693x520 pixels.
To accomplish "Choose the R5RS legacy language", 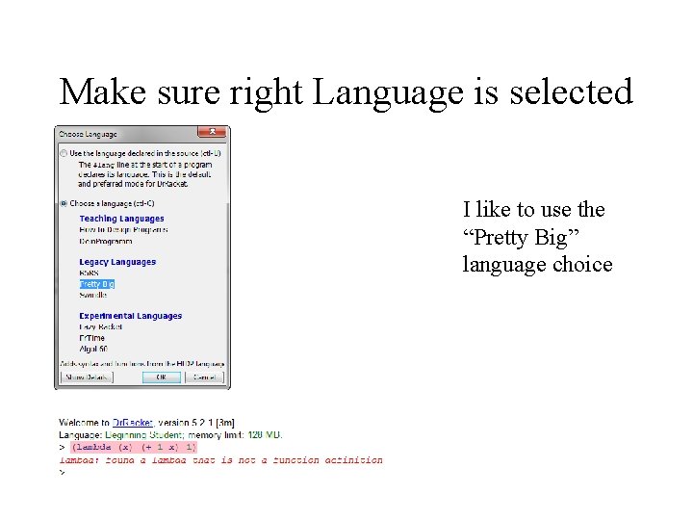I will 89,273.
